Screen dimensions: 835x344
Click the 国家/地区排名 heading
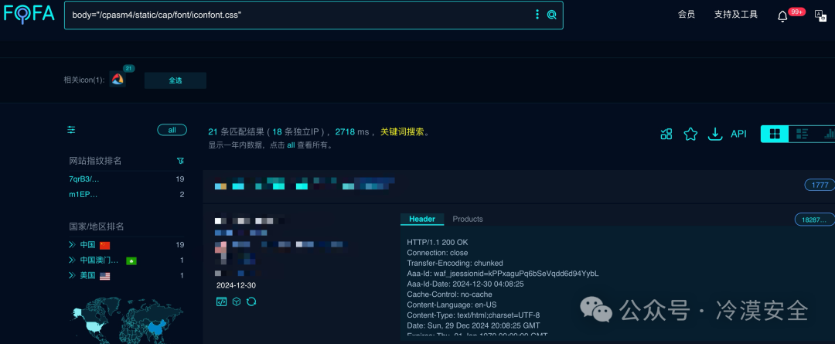[x=97, y=226]
